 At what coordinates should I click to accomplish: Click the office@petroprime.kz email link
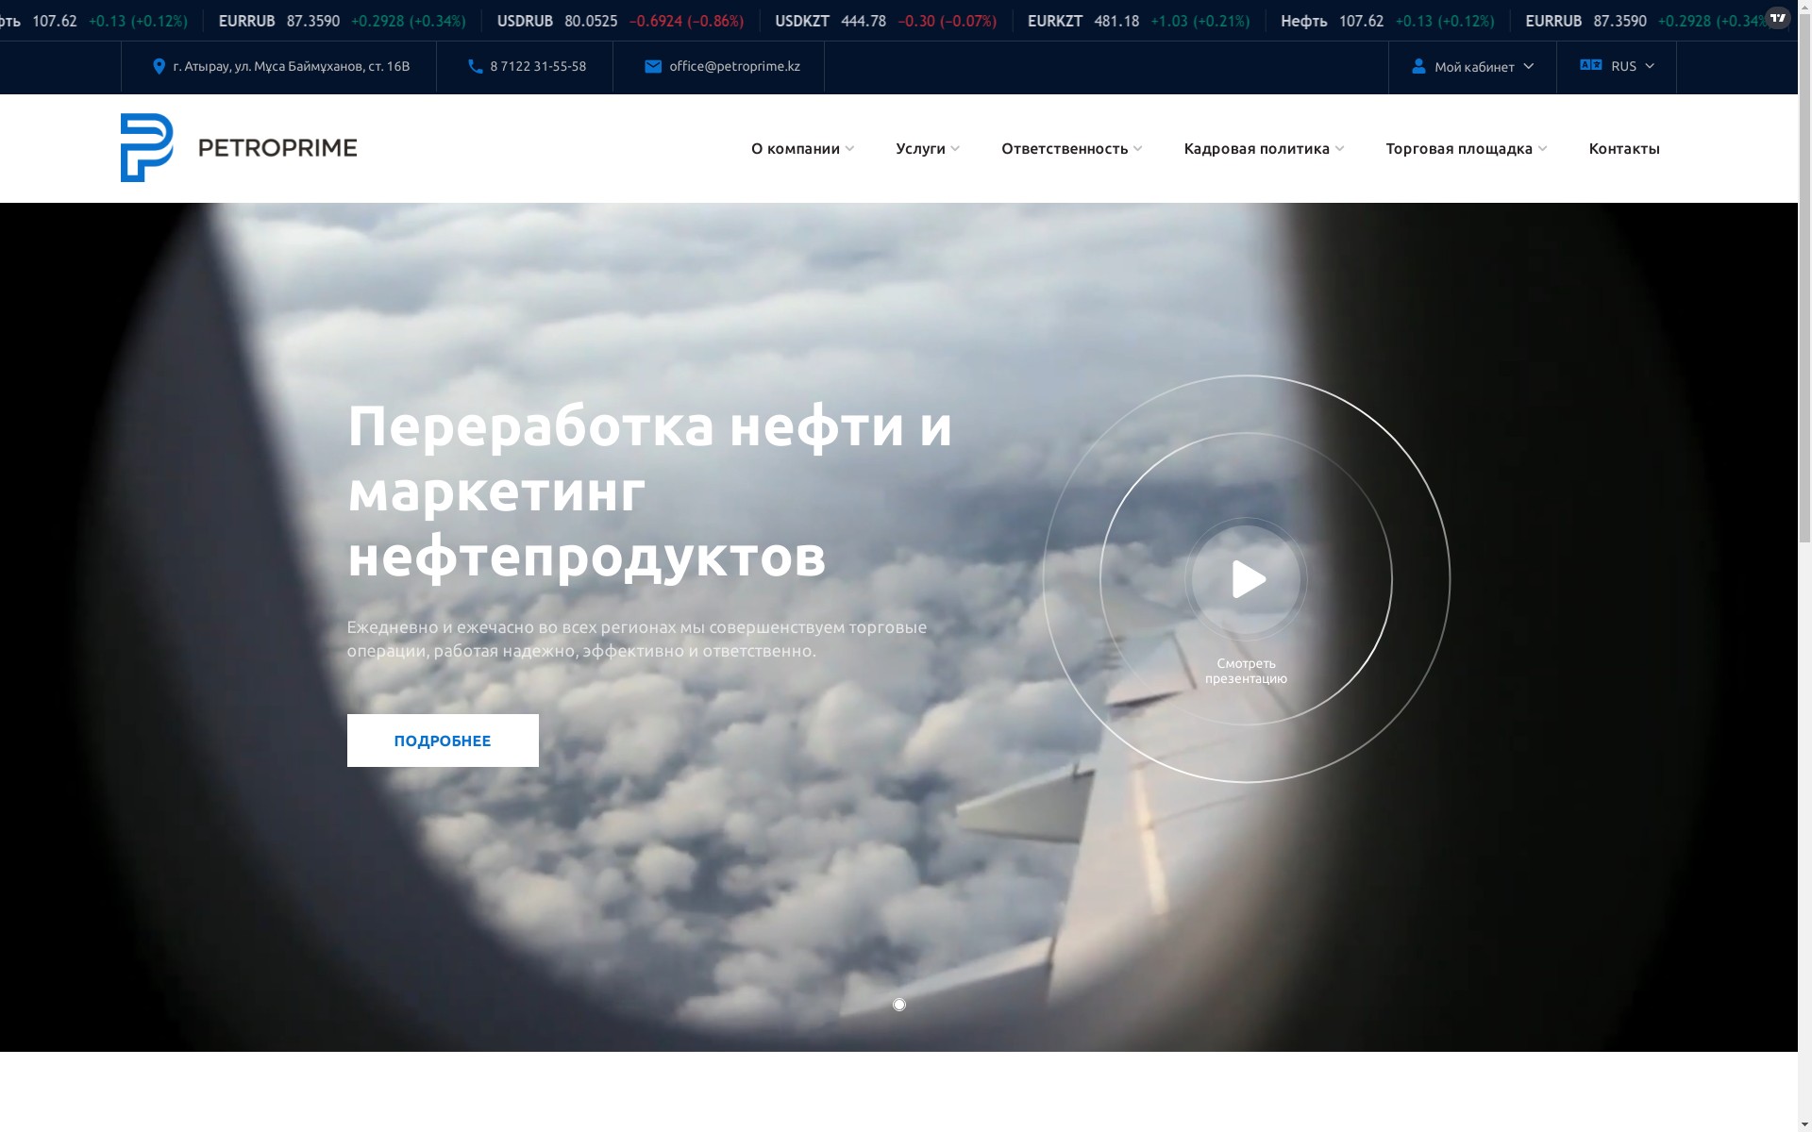pyautogui.click(x=733, y=66)
